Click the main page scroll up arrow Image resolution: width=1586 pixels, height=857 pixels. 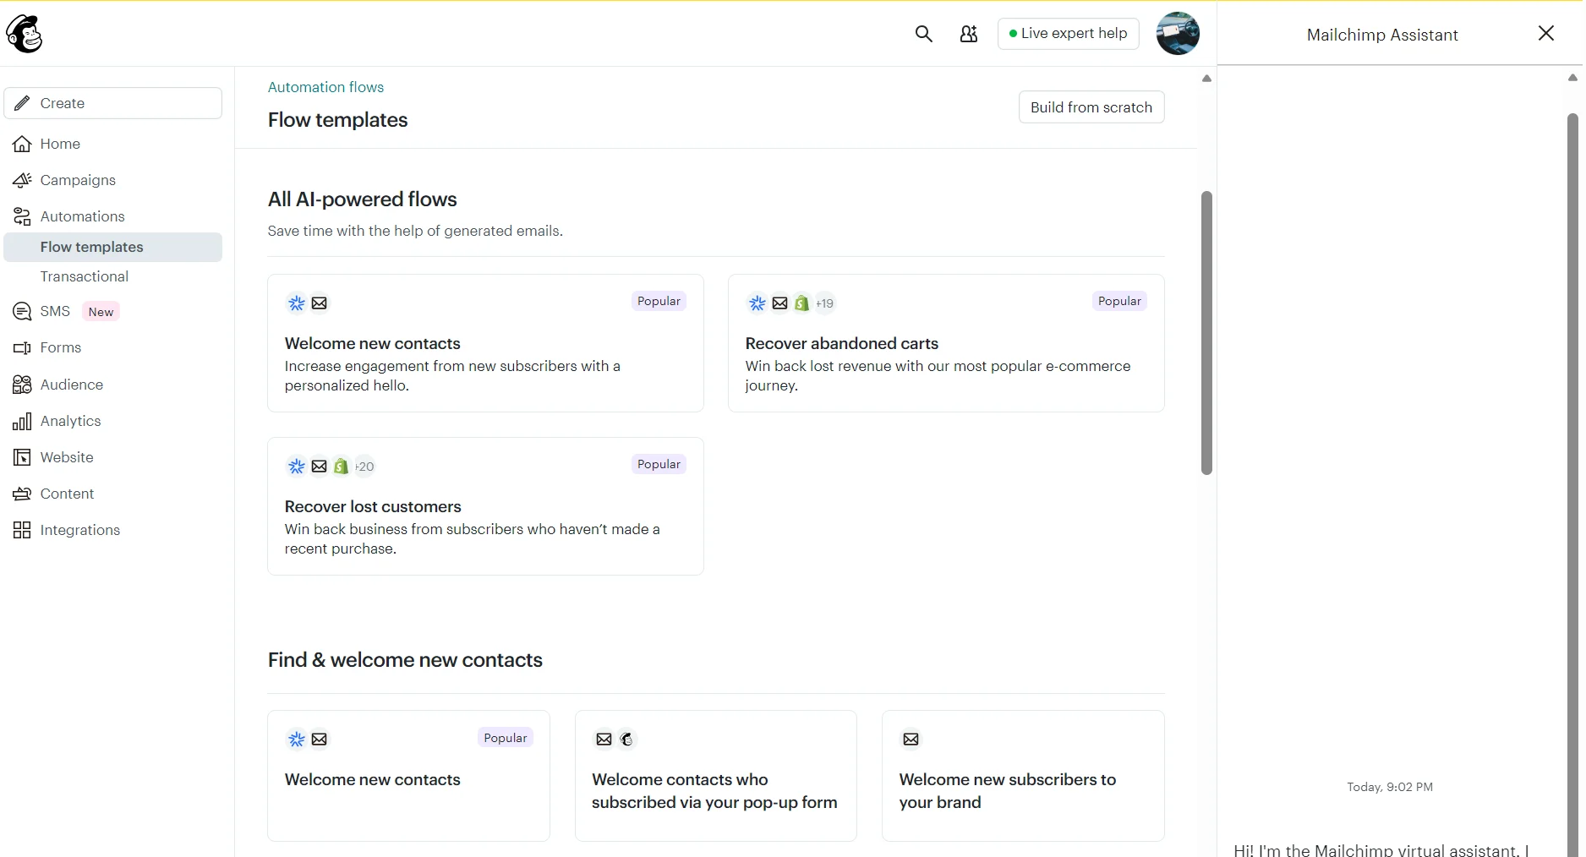(1206, 79)
